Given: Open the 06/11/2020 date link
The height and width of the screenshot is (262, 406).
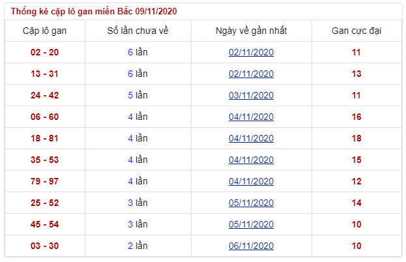Looking at the screenshot, I should (x=251, y=246).
